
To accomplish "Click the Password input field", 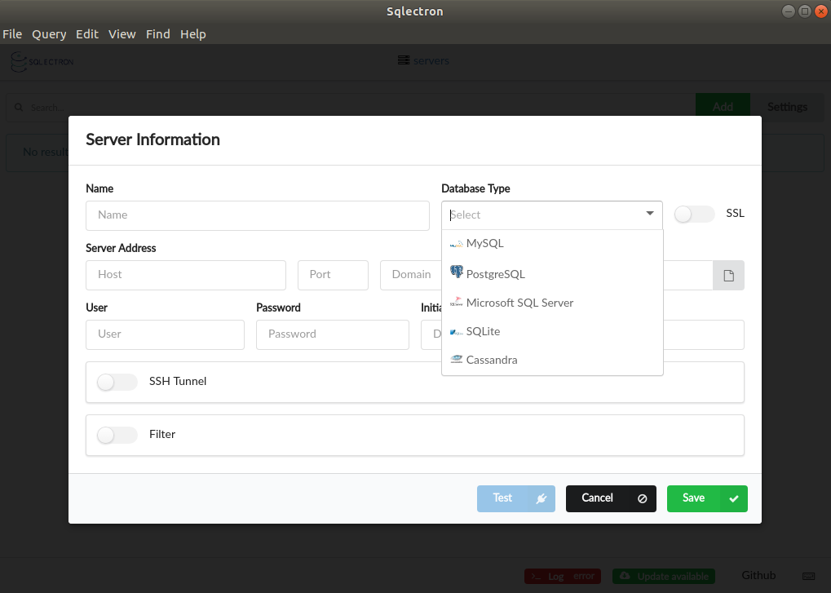I will point(332,334).
